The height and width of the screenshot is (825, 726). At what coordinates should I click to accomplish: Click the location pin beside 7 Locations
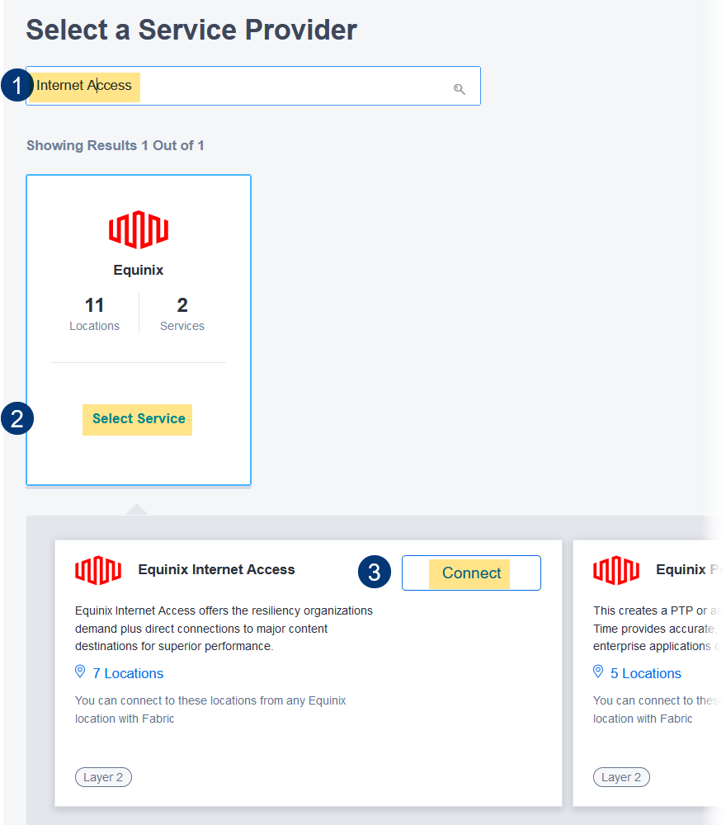[x=80, y=672]
